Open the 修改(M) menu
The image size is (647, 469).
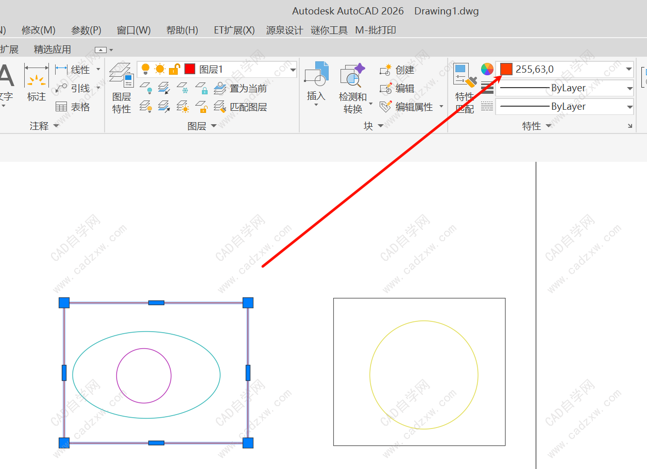[x=38, y=30]
